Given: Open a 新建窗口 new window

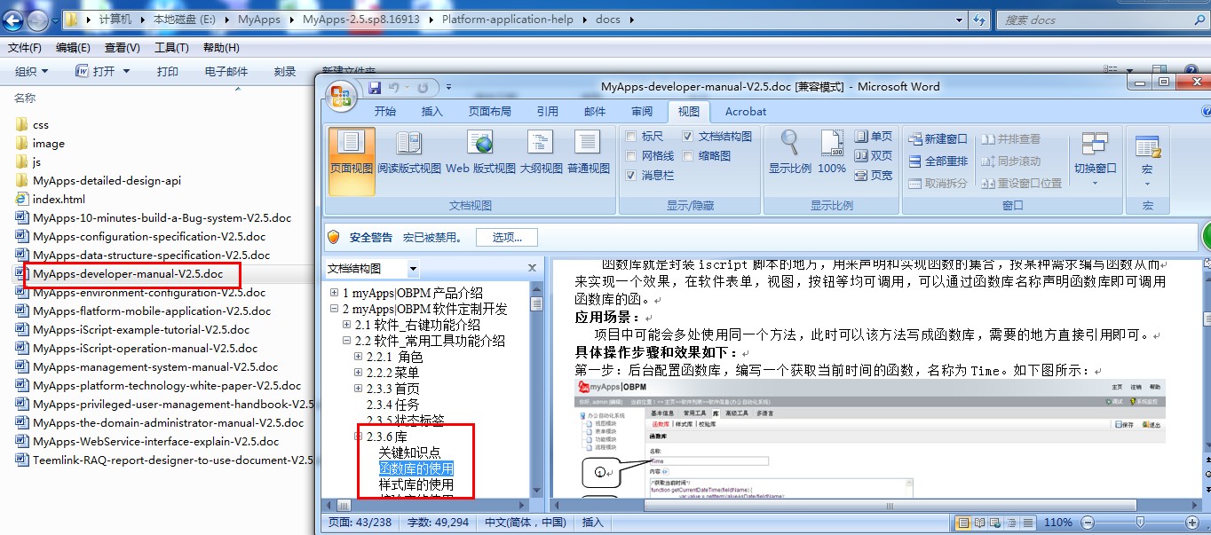Looking at the screenshot, I should pyautogui.click(x=938, y=139).
